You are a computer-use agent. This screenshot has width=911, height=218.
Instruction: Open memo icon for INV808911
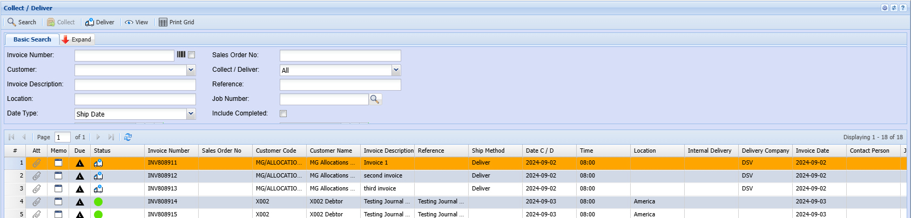tap(58, 162)
